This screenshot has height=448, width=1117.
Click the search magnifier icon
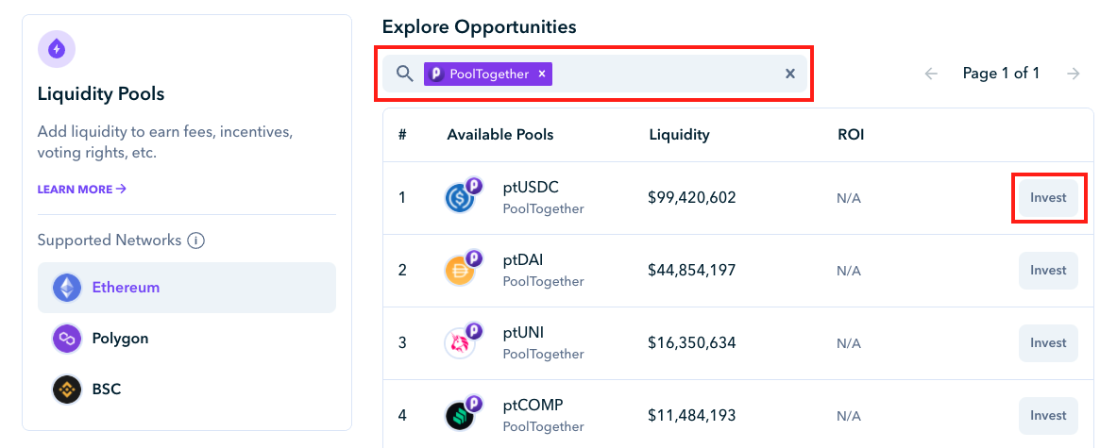[405, 74]
